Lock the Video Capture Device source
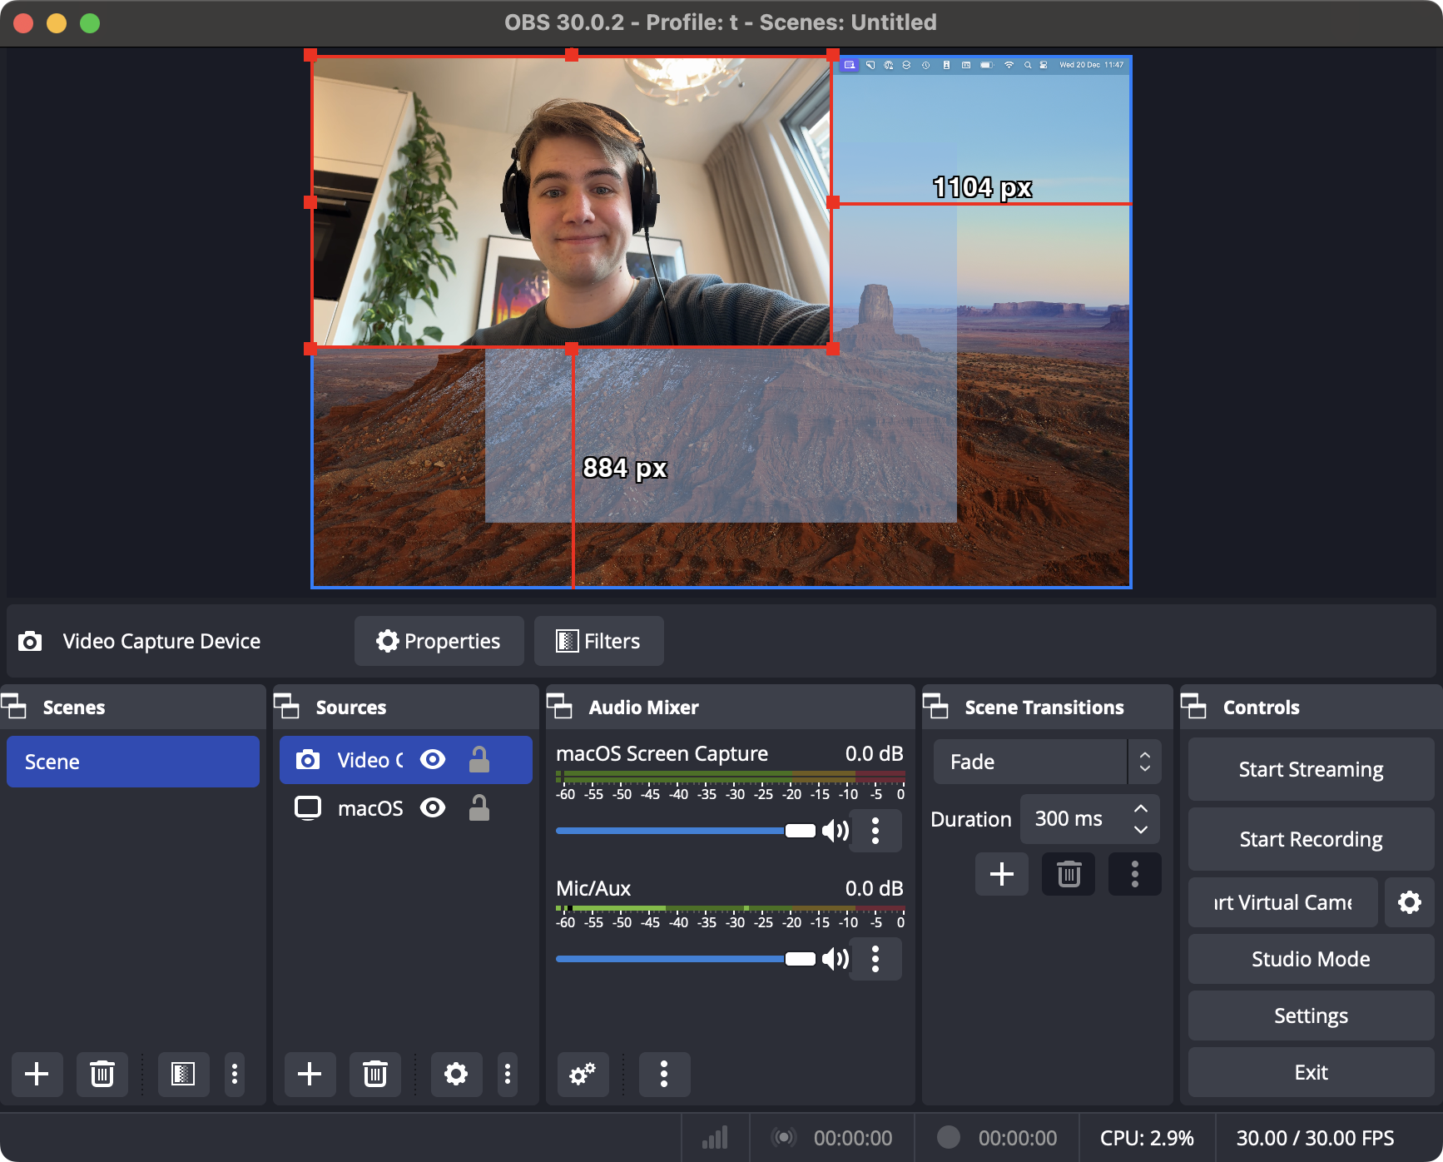Screen dimensions: 1443x1162 click(x=479, y=759)
